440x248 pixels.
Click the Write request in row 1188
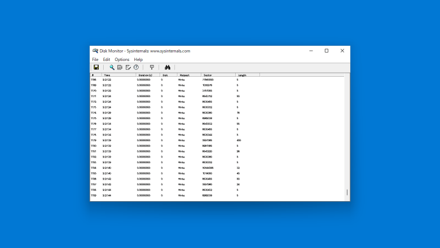(x=182, y=190)
